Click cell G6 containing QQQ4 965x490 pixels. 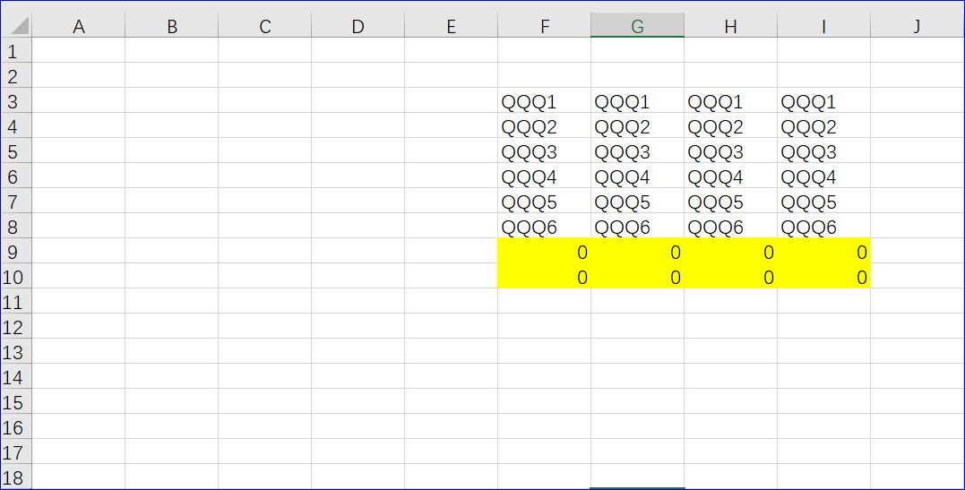click(638, 176)
